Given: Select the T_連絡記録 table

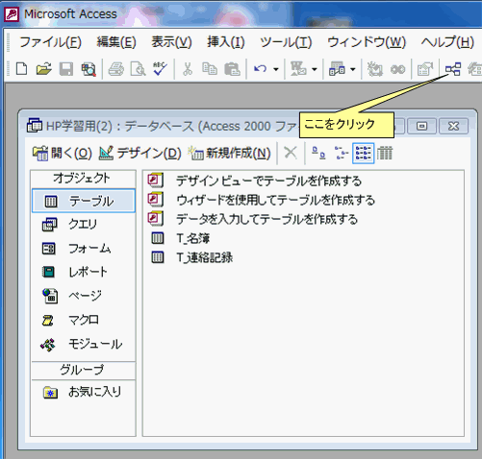Looking at the screenshot, I should [191, 257].
